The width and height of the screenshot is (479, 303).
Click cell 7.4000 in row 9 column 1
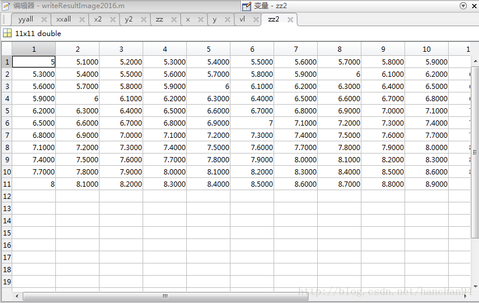point(34,159)
